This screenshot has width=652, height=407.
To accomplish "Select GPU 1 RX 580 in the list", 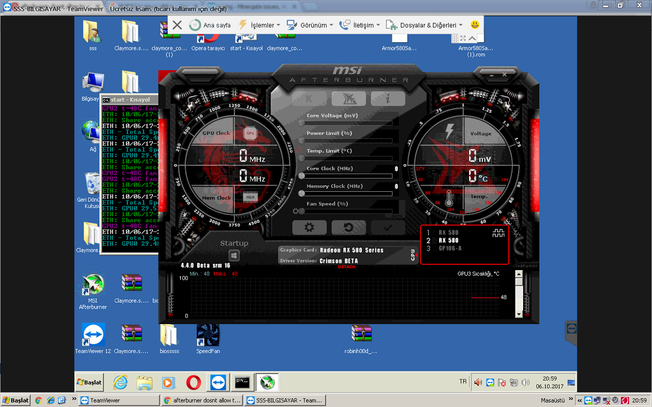I will click(x=448, y=232).
